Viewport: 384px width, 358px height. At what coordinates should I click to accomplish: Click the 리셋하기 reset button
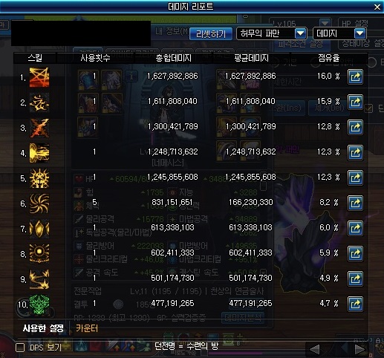coord(211,33)
